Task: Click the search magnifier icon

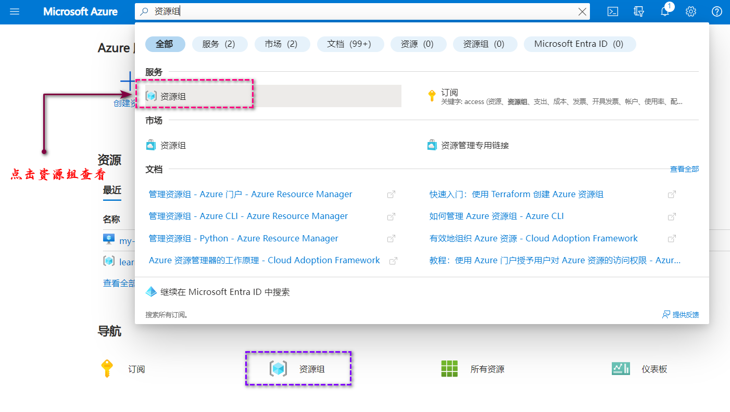Action: [x=144, y=11]
